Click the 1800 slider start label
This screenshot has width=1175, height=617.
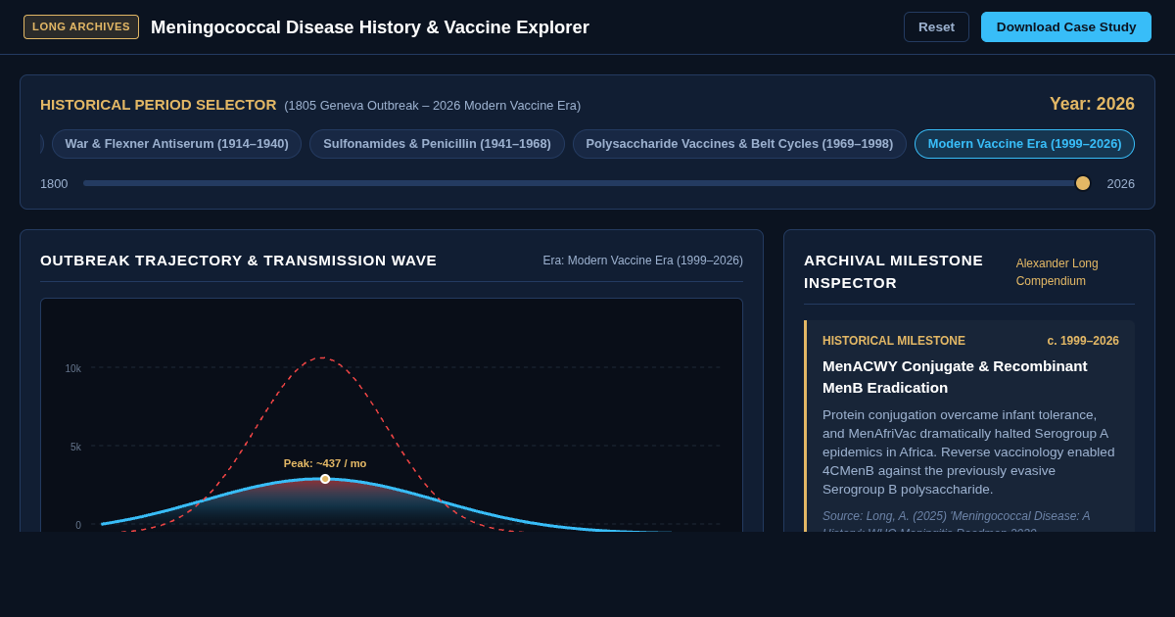[54, 183]
